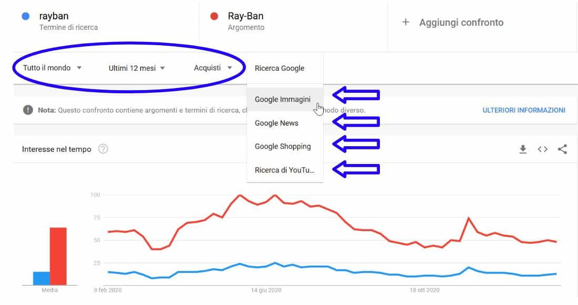Open the Tutto il mondo region dropdown

point(53,68)
